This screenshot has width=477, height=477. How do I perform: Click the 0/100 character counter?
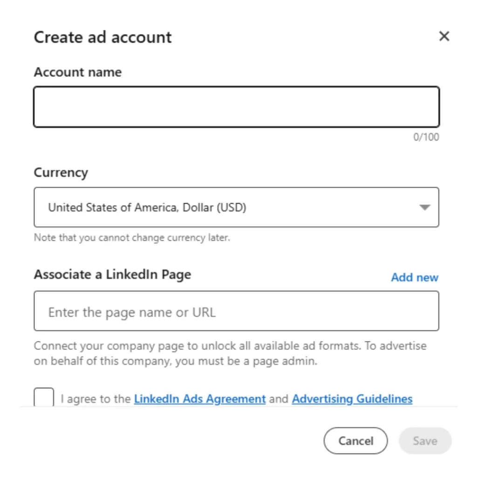[x=426, y=137]
